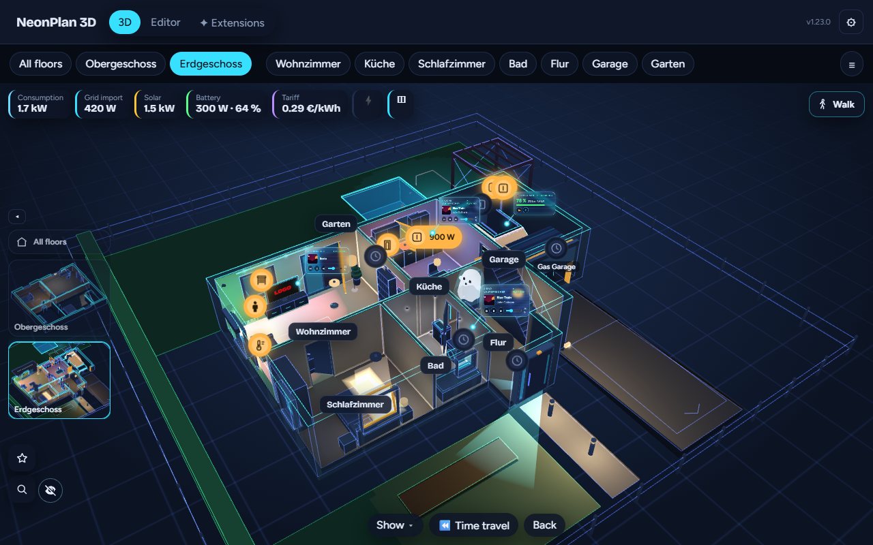Click the Schlafzimmer label in the 3D view
The height and width of the screenshot is (545, 873).
tap(355, 405)
